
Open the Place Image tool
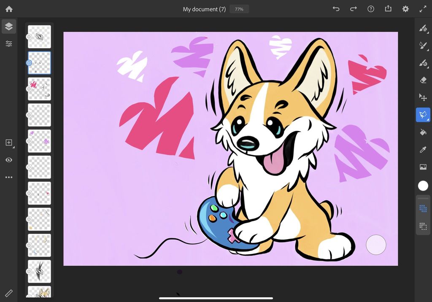point(423,167)
